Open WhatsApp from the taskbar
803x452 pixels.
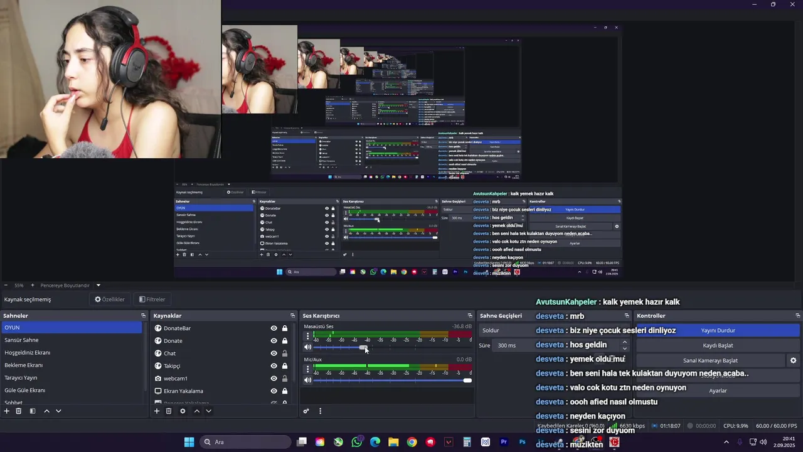click(357, 442)
